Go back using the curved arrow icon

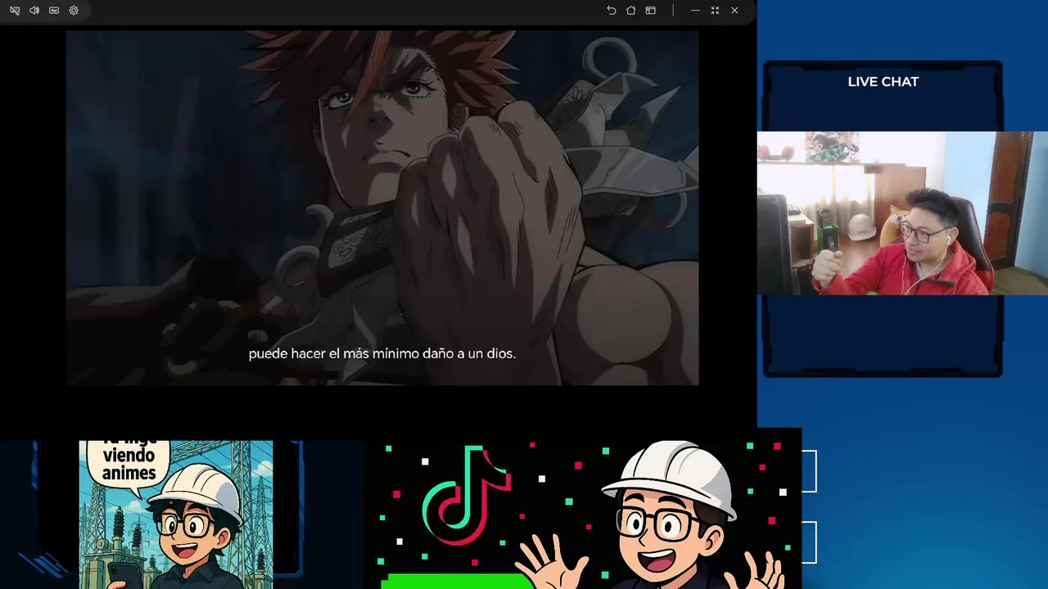click(x=611, y=11)
